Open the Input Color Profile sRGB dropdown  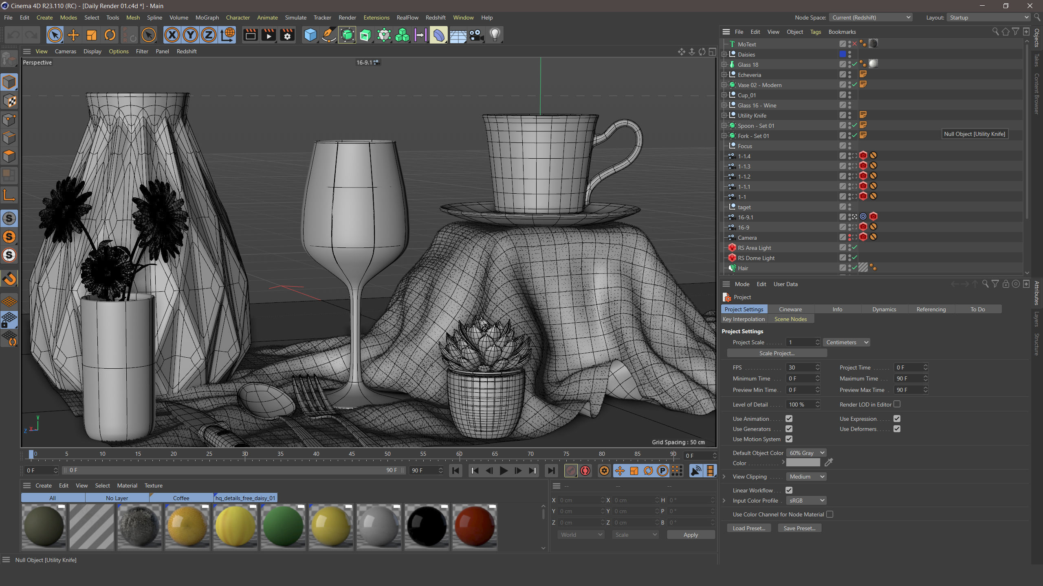coord(806,501)
